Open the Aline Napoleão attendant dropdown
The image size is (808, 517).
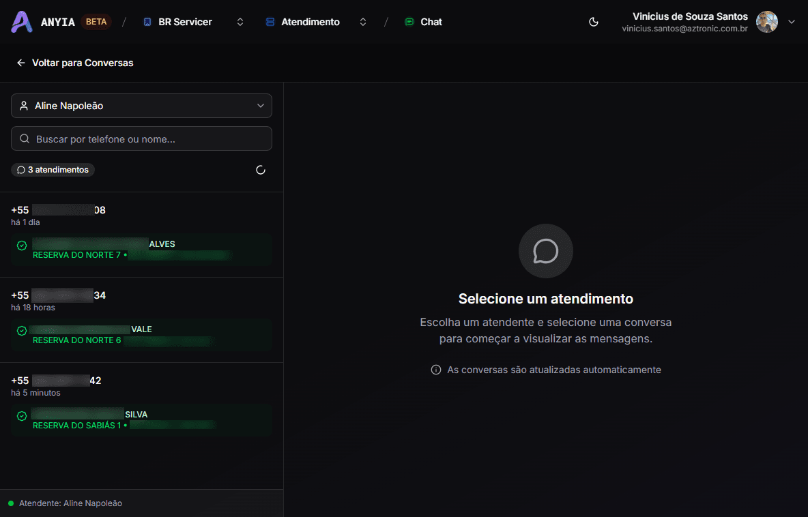point(141,106)
